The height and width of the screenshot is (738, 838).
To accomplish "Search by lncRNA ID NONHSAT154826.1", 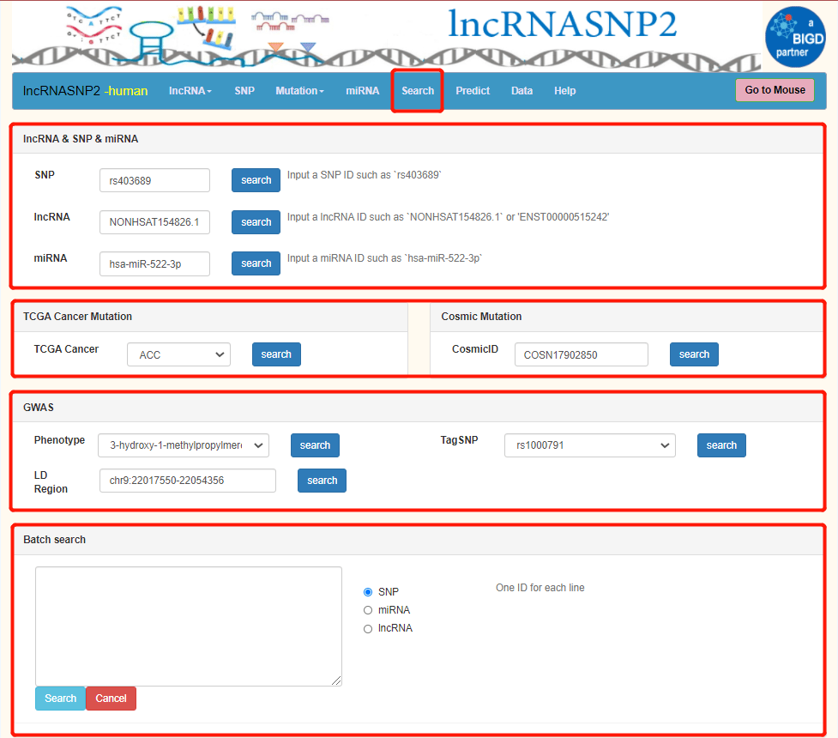I will (256, 222).
